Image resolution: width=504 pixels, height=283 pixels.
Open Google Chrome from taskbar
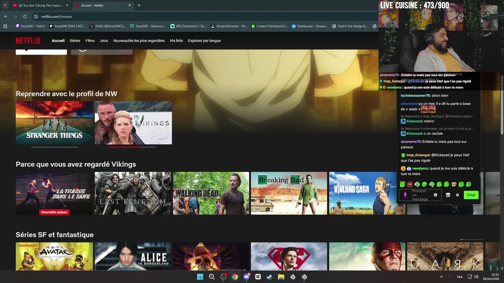click(x=235, y=277)
